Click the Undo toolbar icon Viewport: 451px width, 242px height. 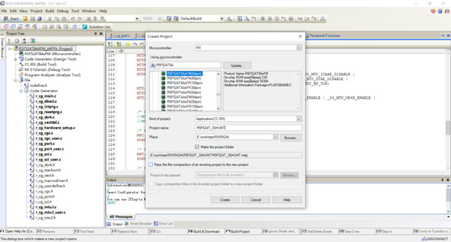click(x=73, y=19)
